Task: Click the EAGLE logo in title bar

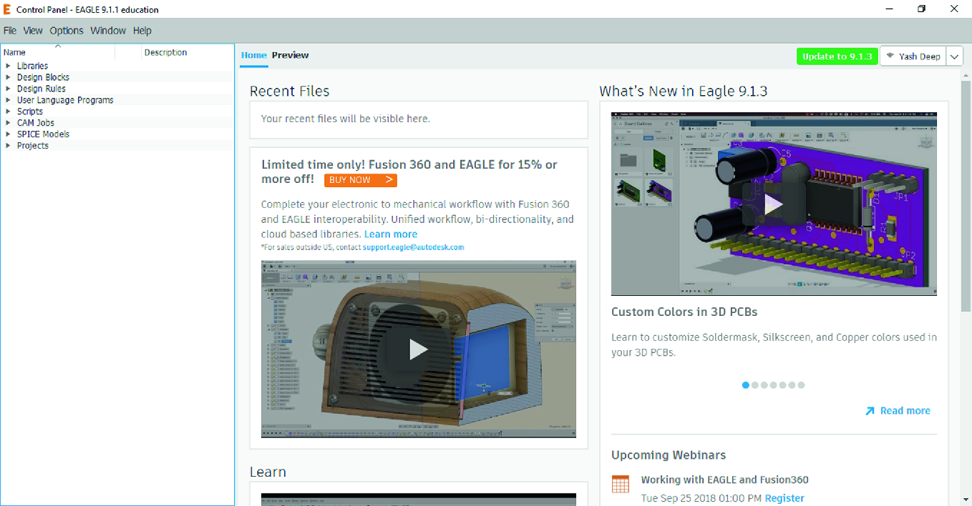Action: 7,9
